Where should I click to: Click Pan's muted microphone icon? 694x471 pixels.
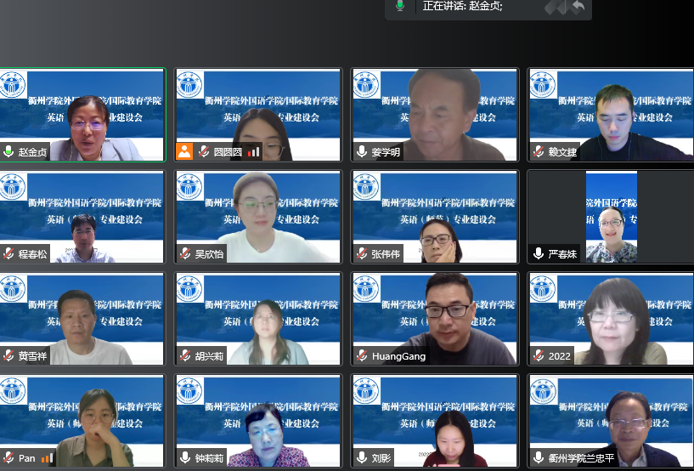pyautogui.click(x=8, y=457)
